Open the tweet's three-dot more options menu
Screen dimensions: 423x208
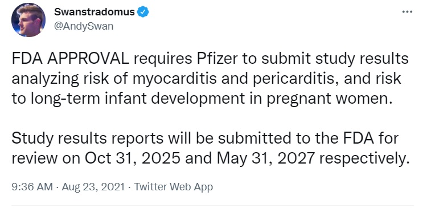tap(407, 12)
